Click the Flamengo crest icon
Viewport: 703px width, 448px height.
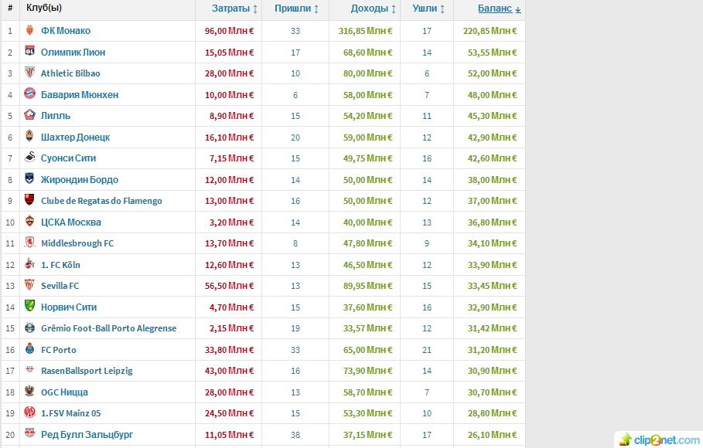(x=29, y=200)
